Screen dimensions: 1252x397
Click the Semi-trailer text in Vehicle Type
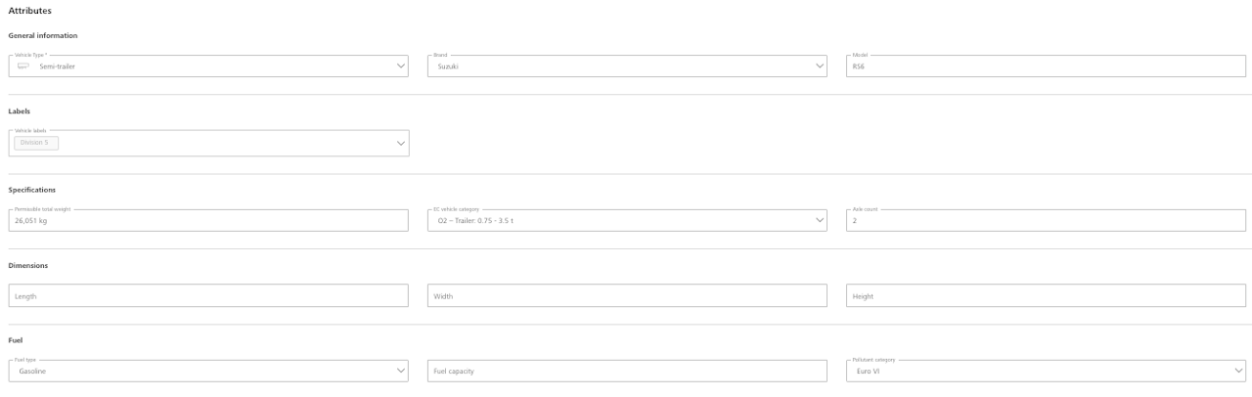point(57,66)
